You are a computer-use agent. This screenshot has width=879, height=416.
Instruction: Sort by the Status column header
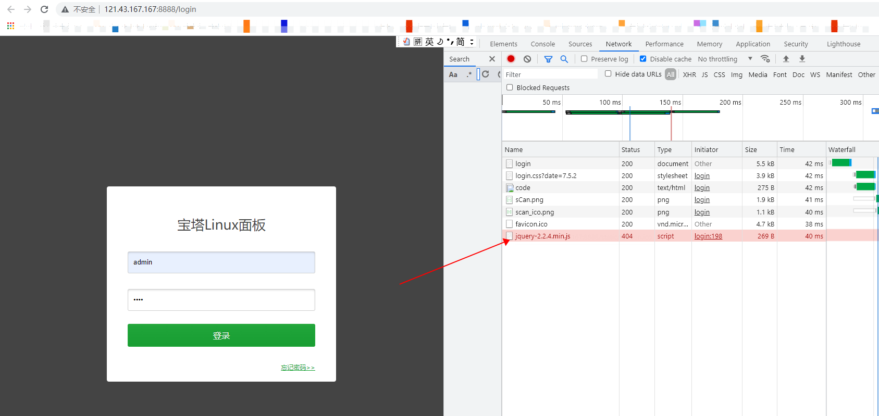pyautogui.click(x=636, y=149)
